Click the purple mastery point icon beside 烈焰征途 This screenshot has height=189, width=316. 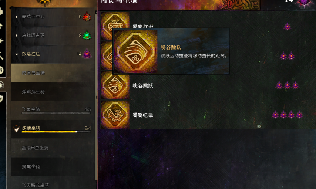coord(87,54)
